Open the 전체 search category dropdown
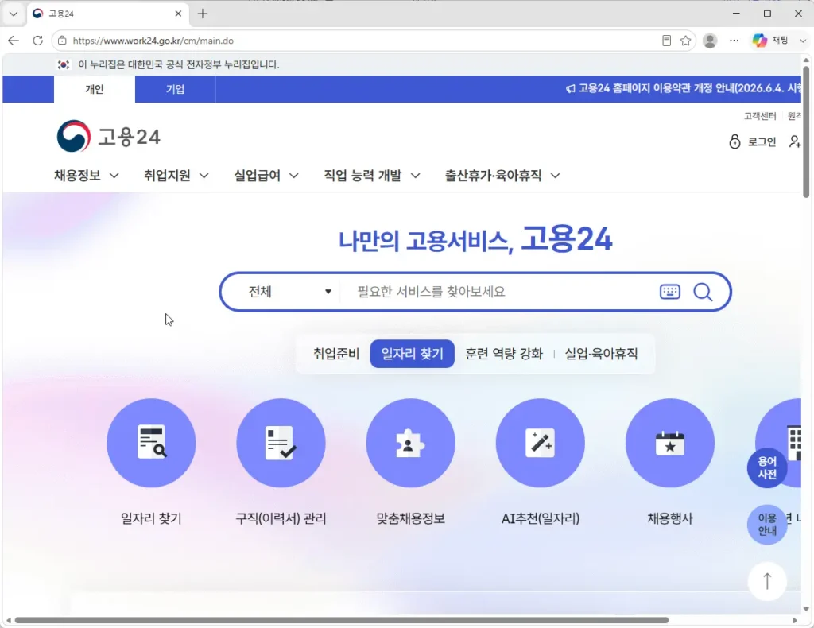Viewport: 814px width, 628px height. [x=289, y=292]
